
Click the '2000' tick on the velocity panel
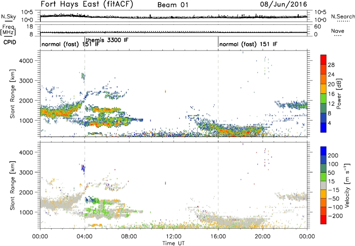(x=26, y=192)
